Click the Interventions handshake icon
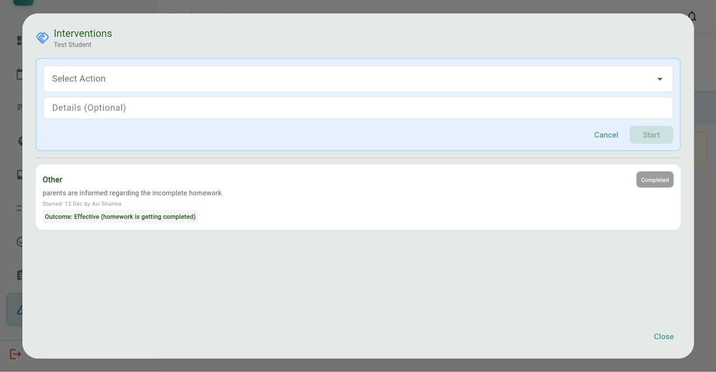Screen dimensions: 716x372 [43, 38]
